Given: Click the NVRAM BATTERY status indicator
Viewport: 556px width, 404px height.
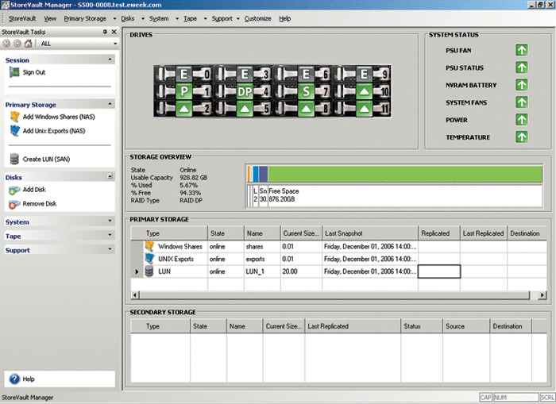Looking at the screenshot, I should tap(522, 85).
